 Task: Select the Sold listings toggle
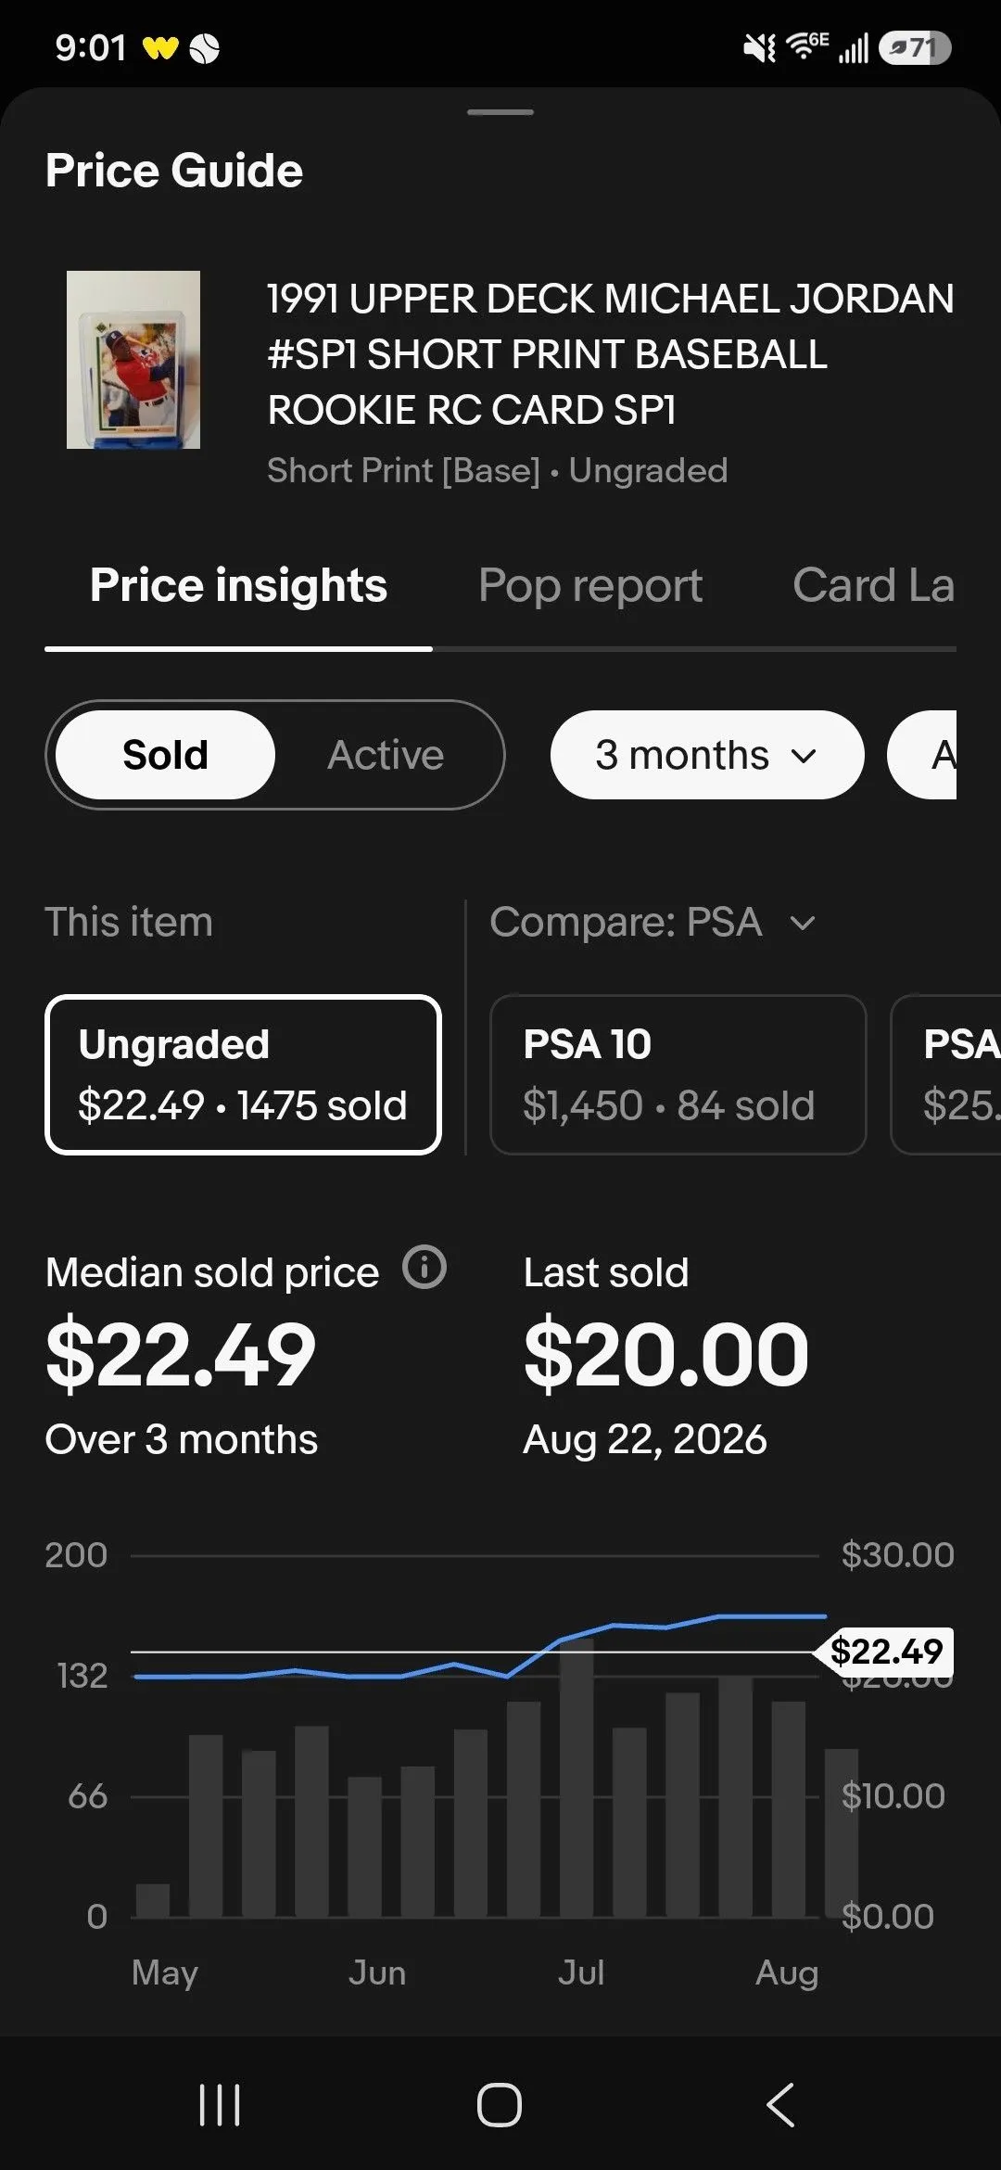pyautogui.click(x=165, y=755)
